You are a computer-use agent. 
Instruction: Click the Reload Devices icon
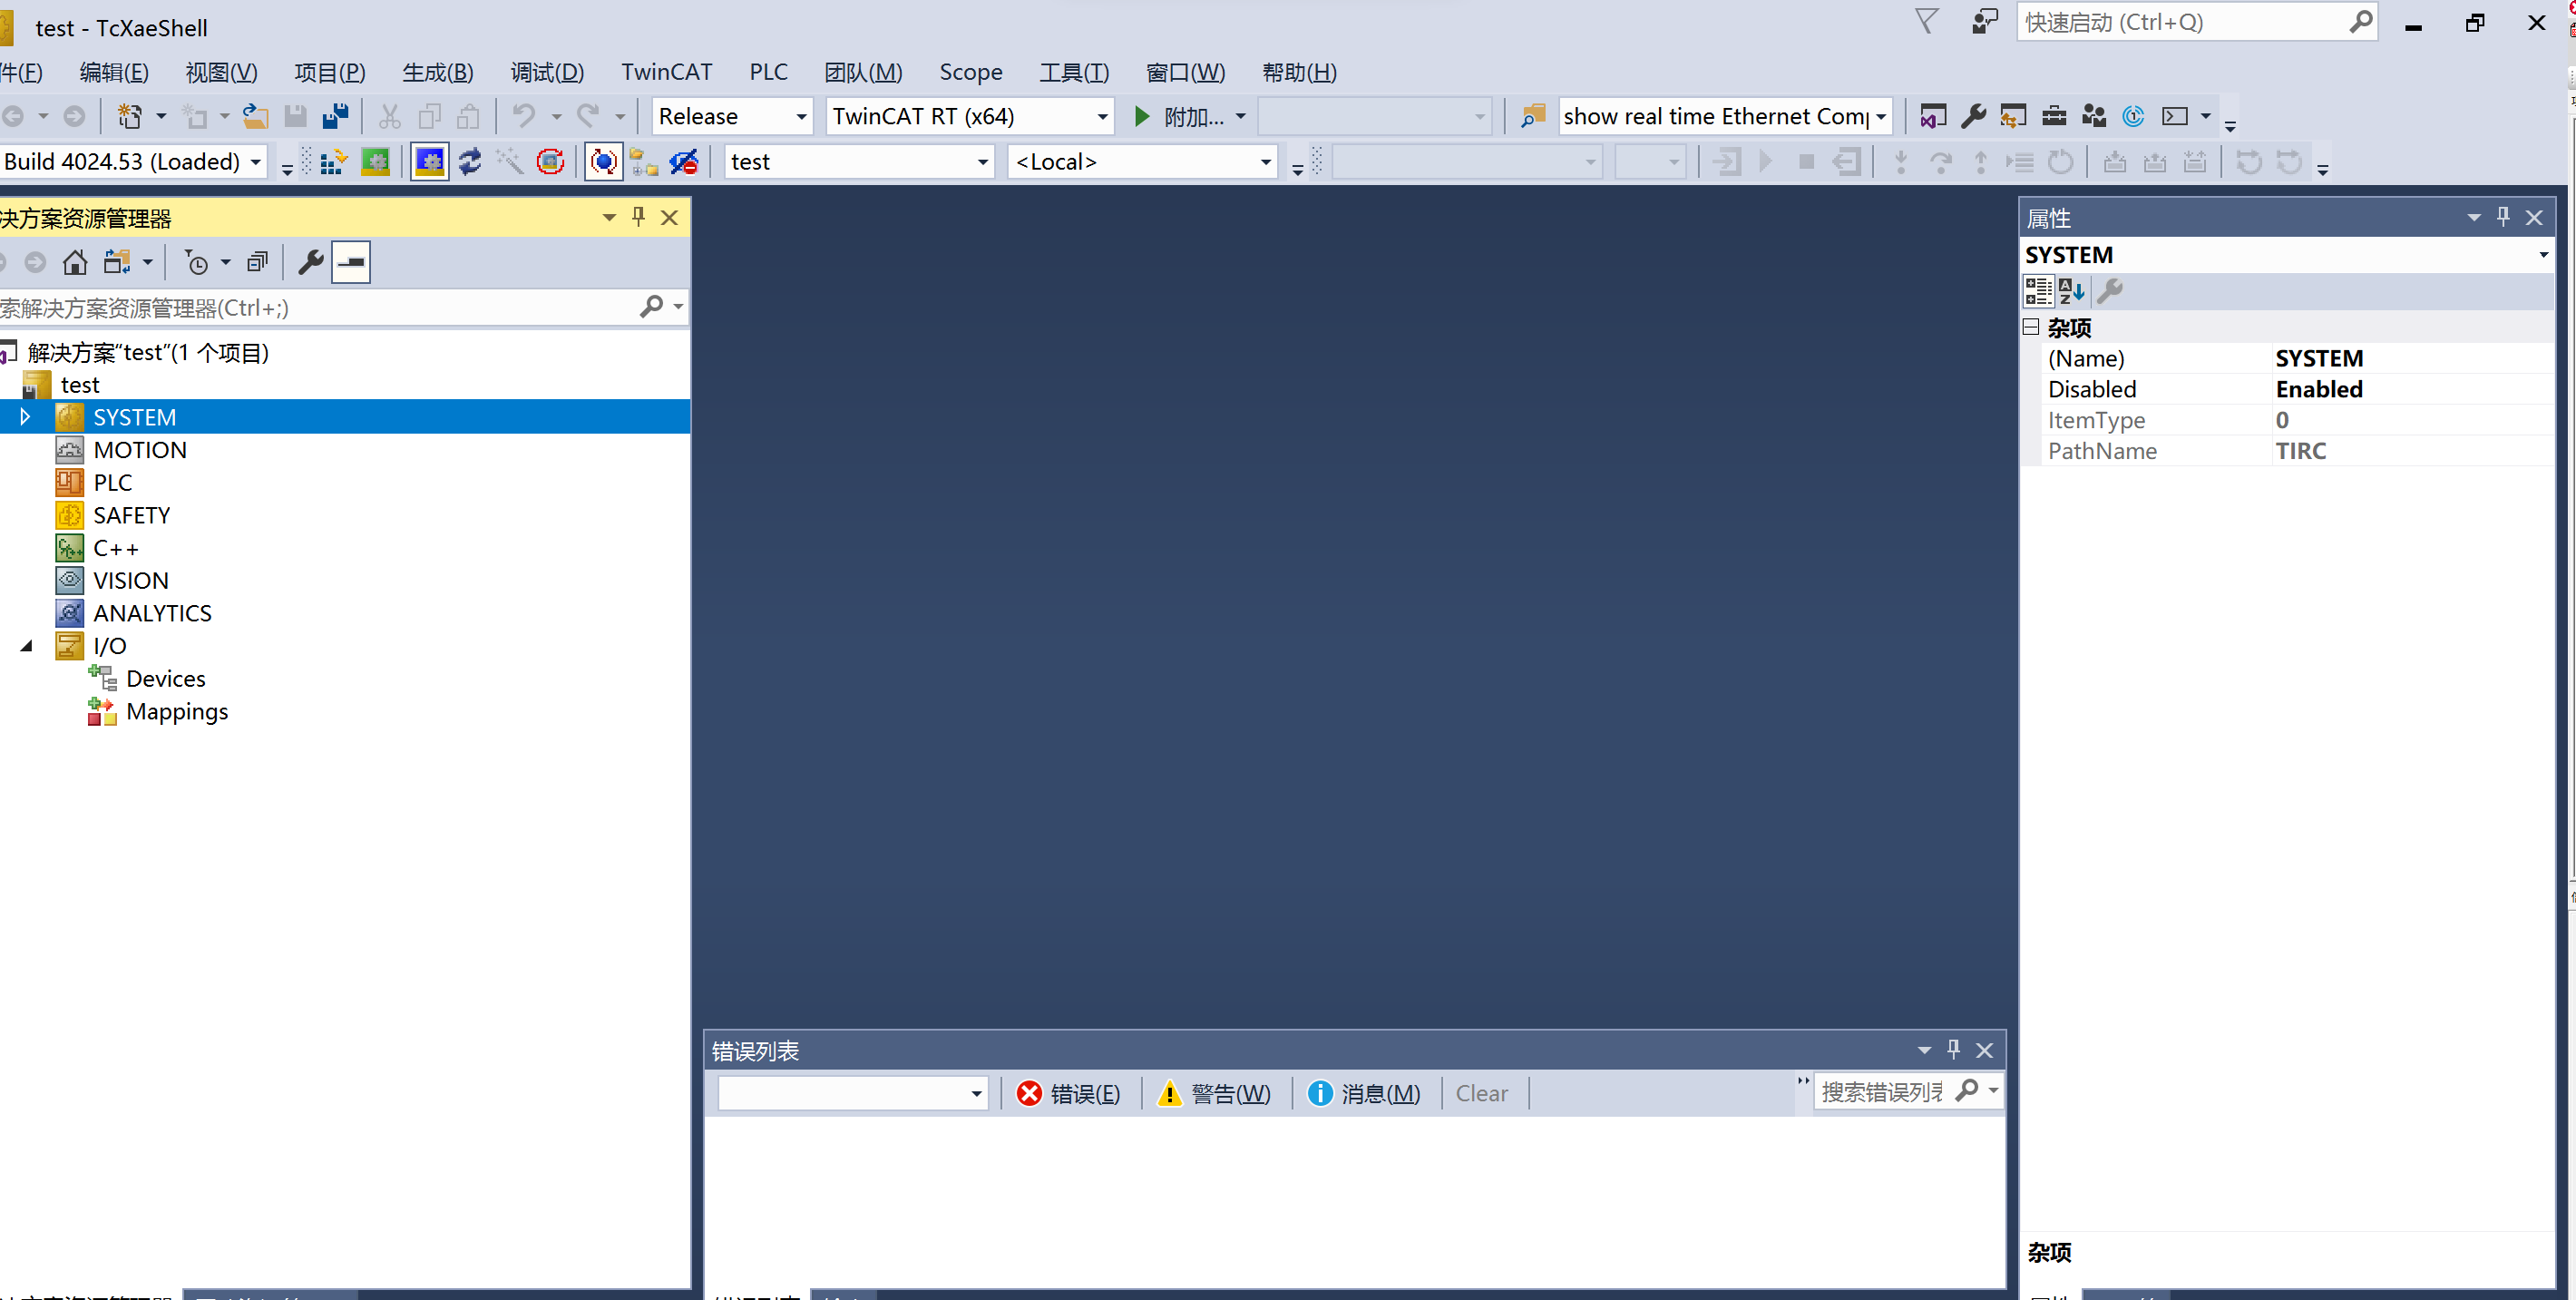(470, 162)
